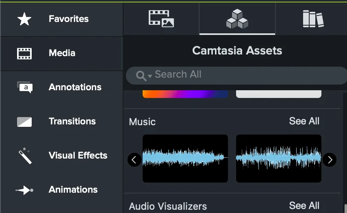Click the Audio Visualizers section heading
The image size is (347, 213).
[168, 206]
